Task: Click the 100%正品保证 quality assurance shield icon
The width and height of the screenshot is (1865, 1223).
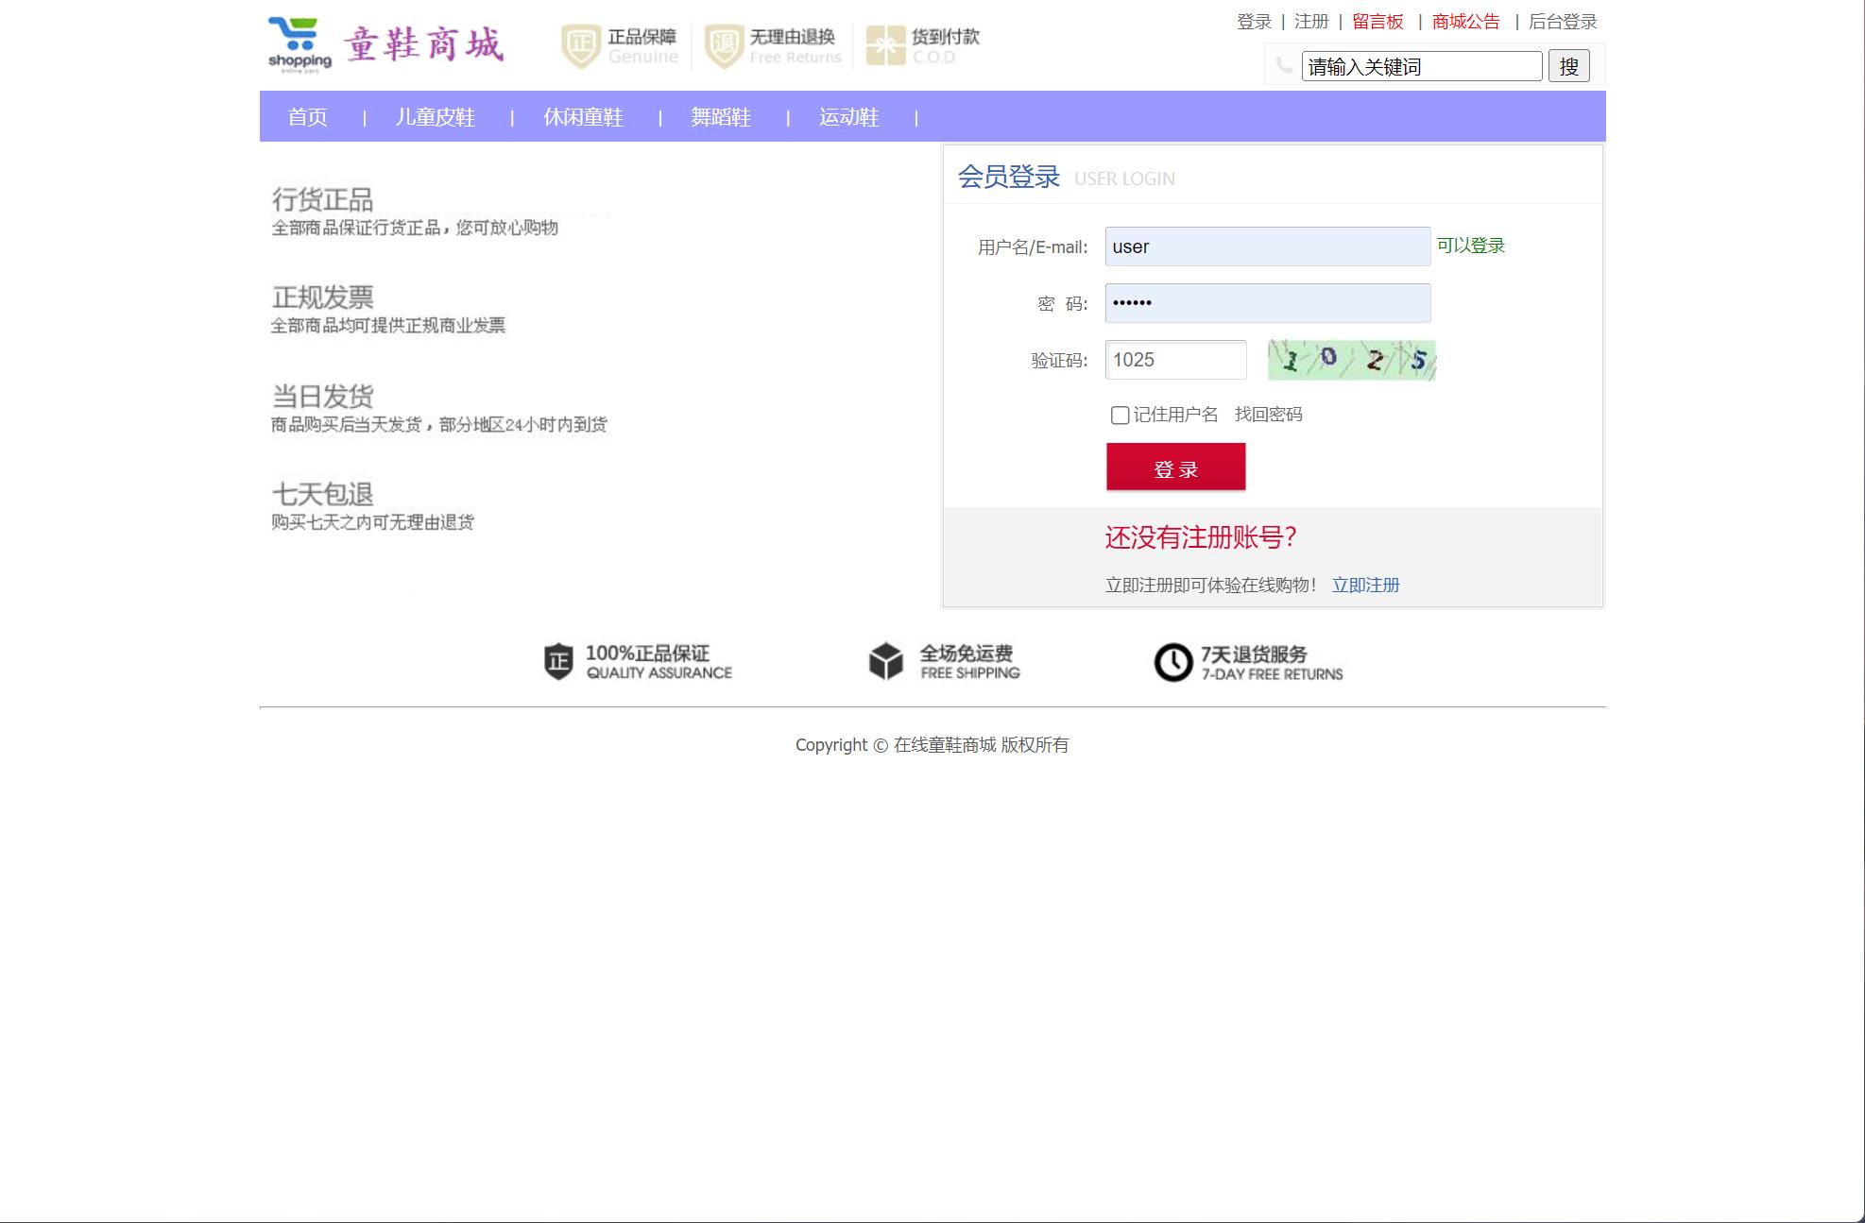Action: click(557, 662)
